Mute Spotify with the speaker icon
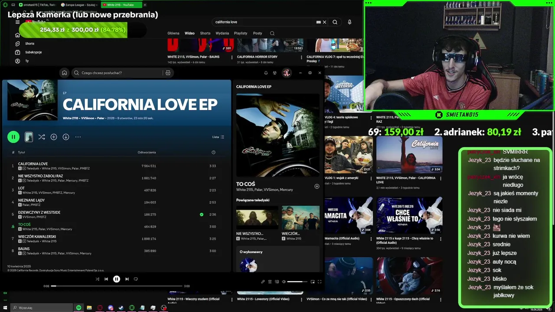555x312 pixels. (284, 282)
